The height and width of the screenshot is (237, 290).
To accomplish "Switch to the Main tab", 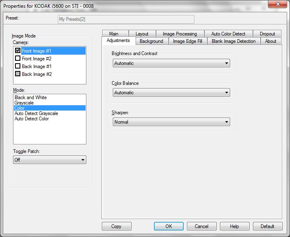I will [115, 33].
